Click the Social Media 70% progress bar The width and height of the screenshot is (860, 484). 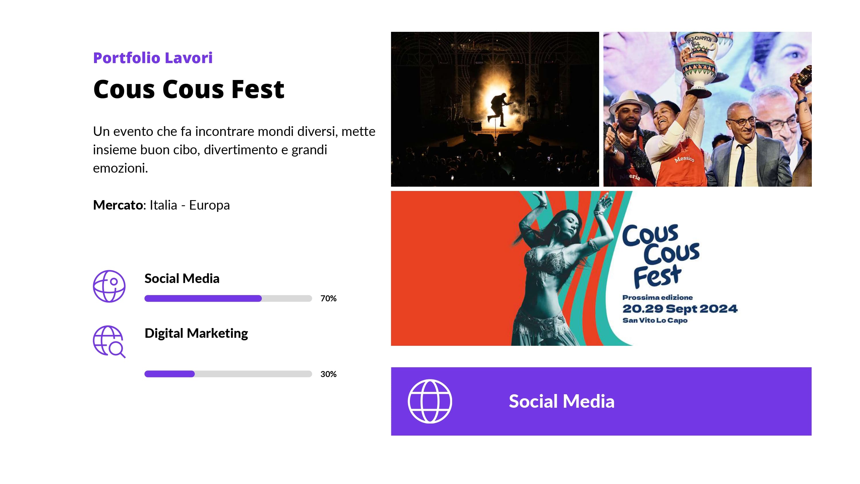click(228, 298)
